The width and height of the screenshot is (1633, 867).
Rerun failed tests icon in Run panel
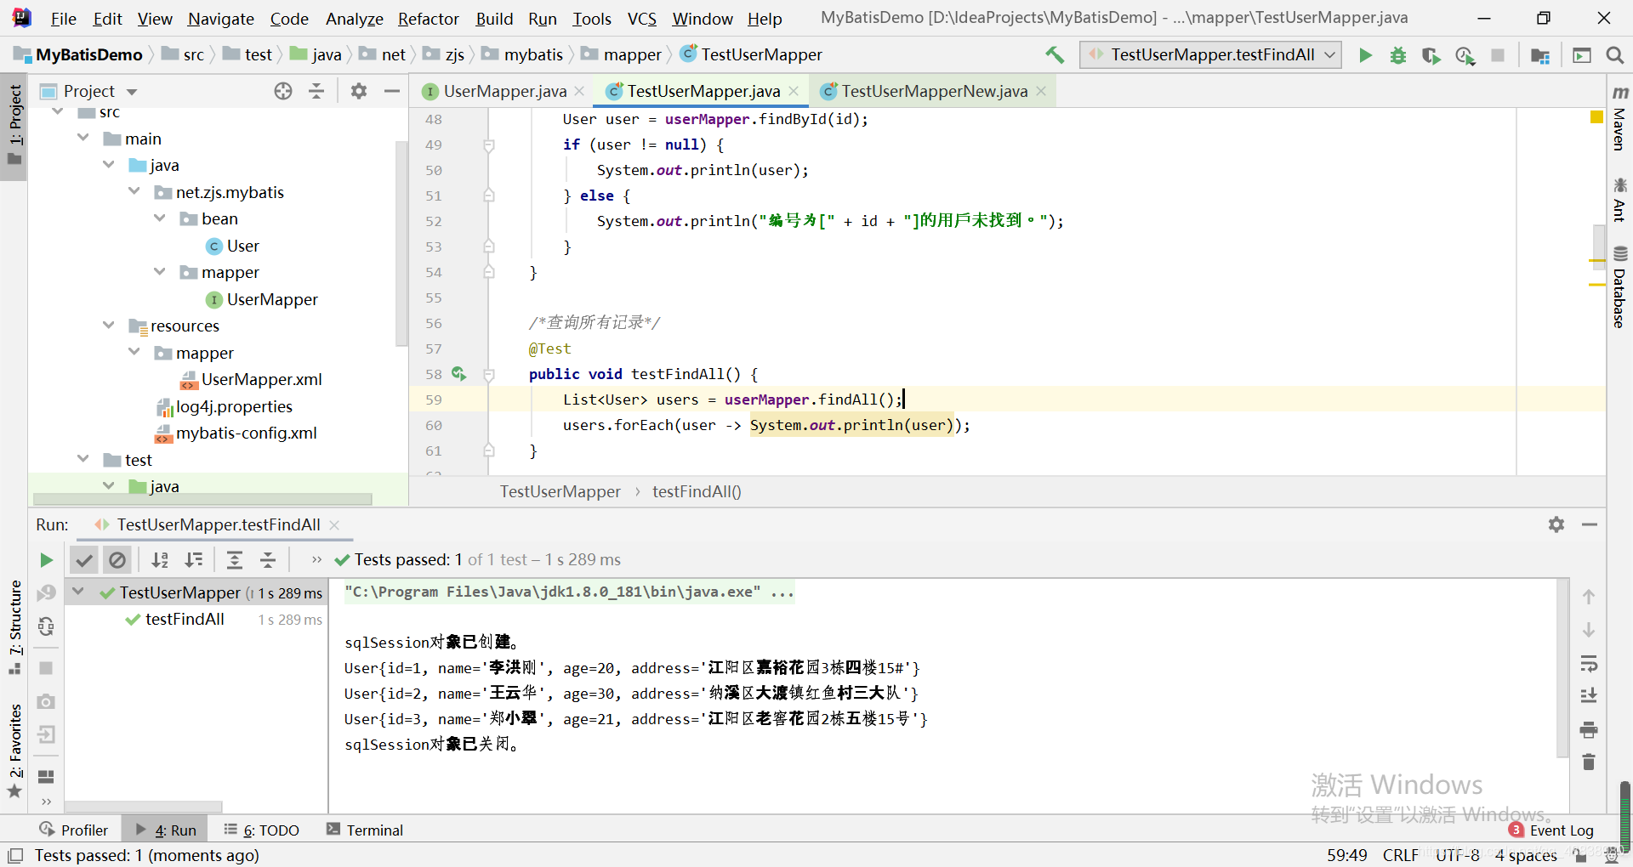click(47, 593)
